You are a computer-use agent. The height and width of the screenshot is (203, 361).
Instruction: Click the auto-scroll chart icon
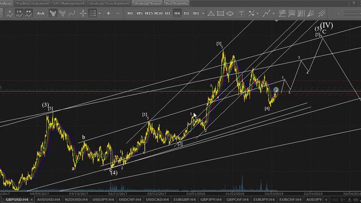10,14
